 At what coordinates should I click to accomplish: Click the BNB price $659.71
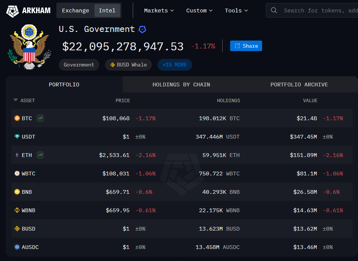click(x=118, y=192)
